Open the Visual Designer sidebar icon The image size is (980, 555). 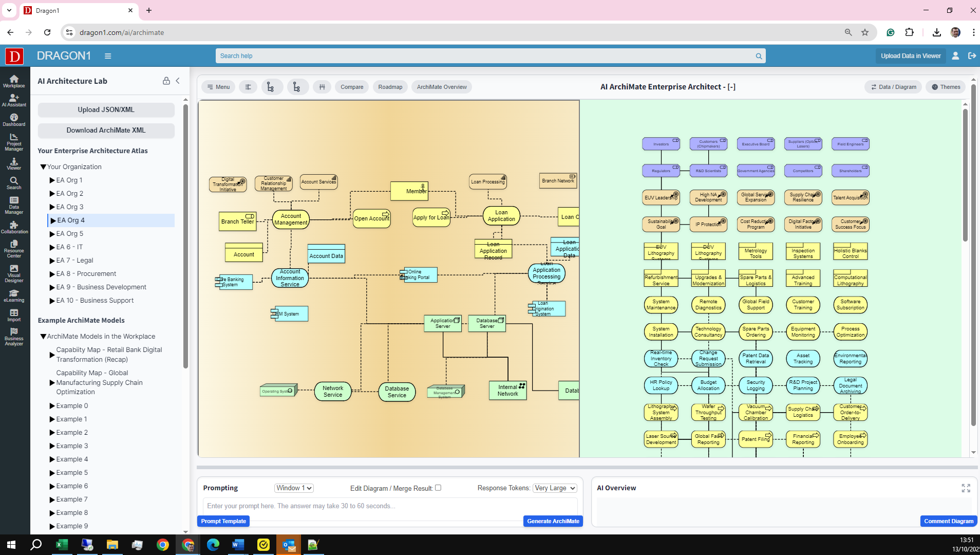point(14,273)
